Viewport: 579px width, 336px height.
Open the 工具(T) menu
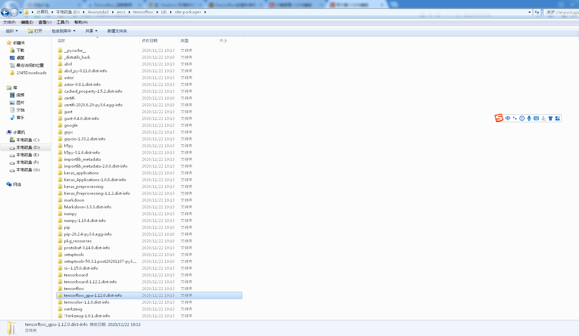point(63,22)
